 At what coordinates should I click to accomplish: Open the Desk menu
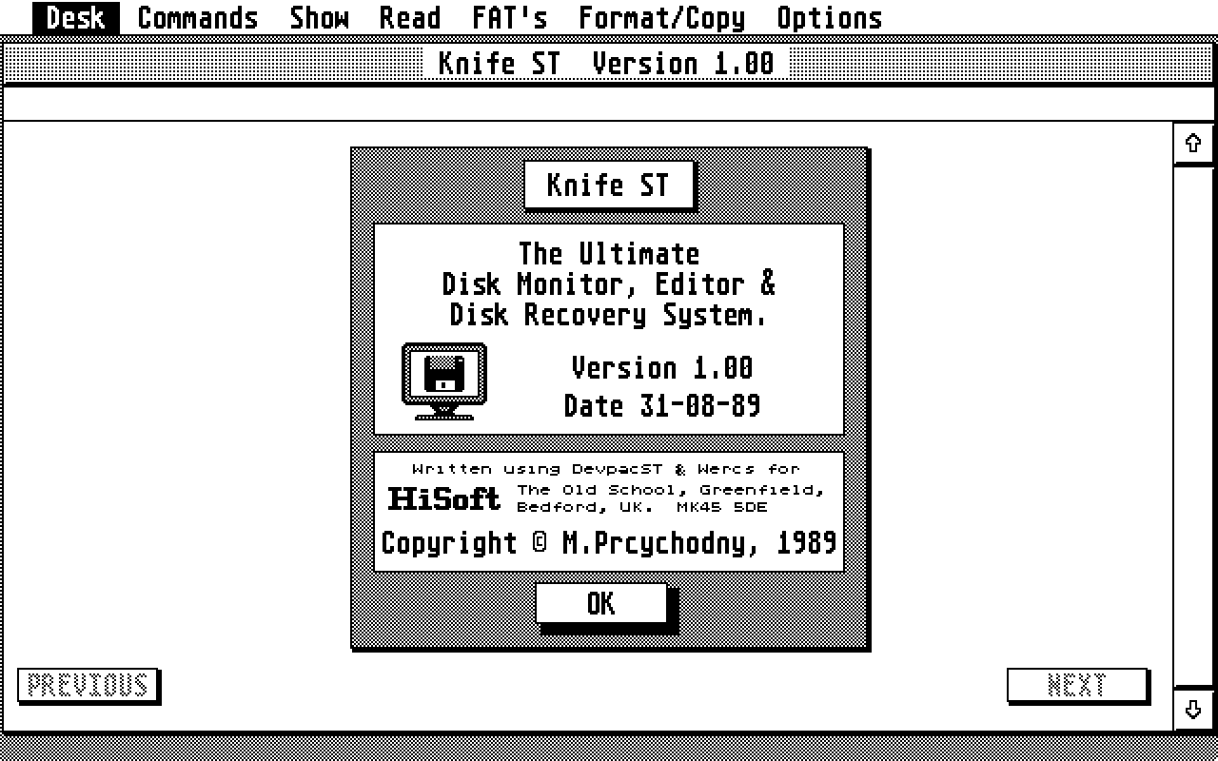[75, 17]
